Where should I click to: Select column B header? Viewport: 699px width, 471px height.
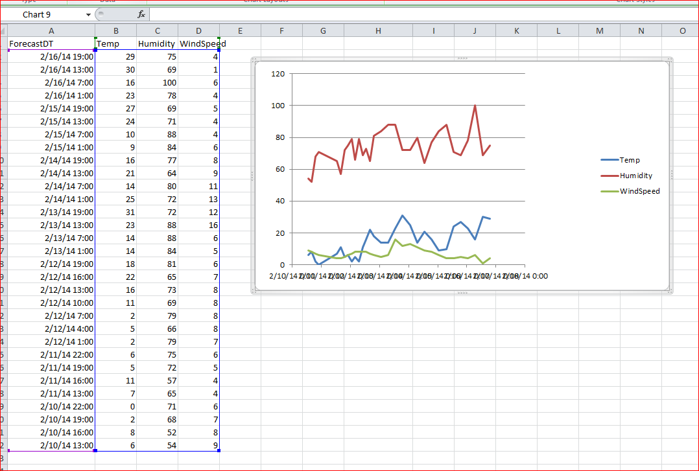116,30
